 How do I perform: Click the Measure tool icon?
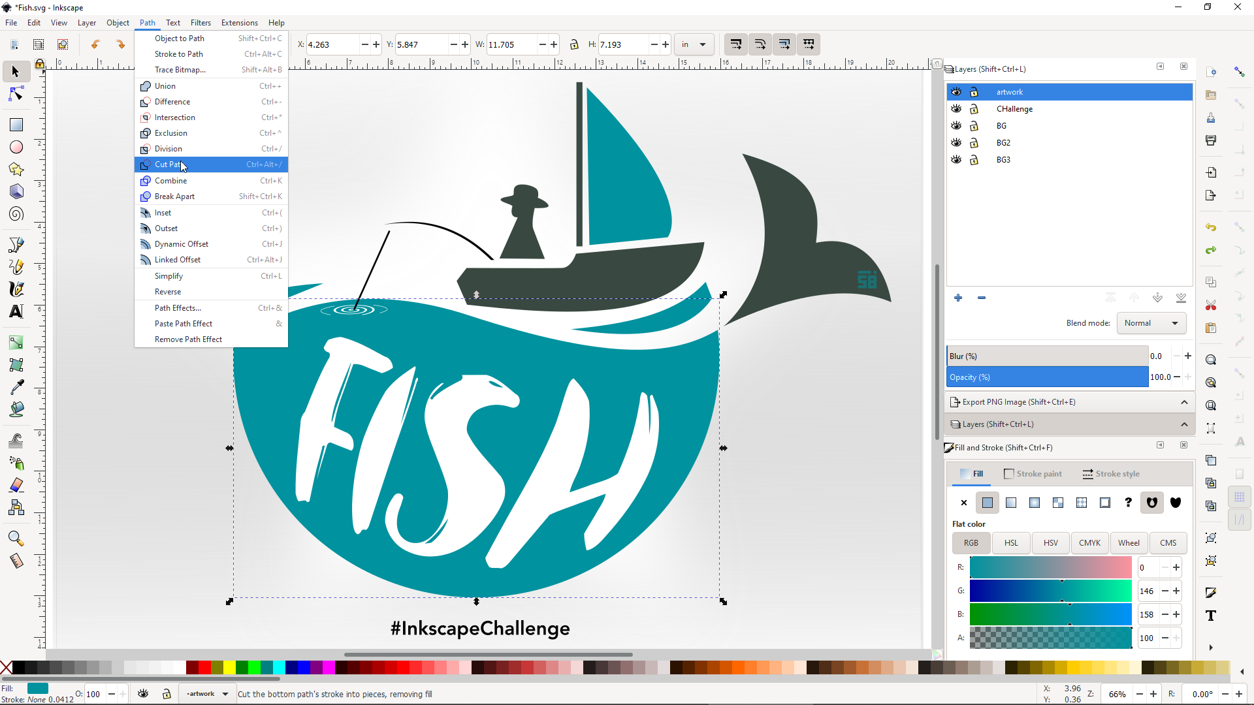(16, 560)
